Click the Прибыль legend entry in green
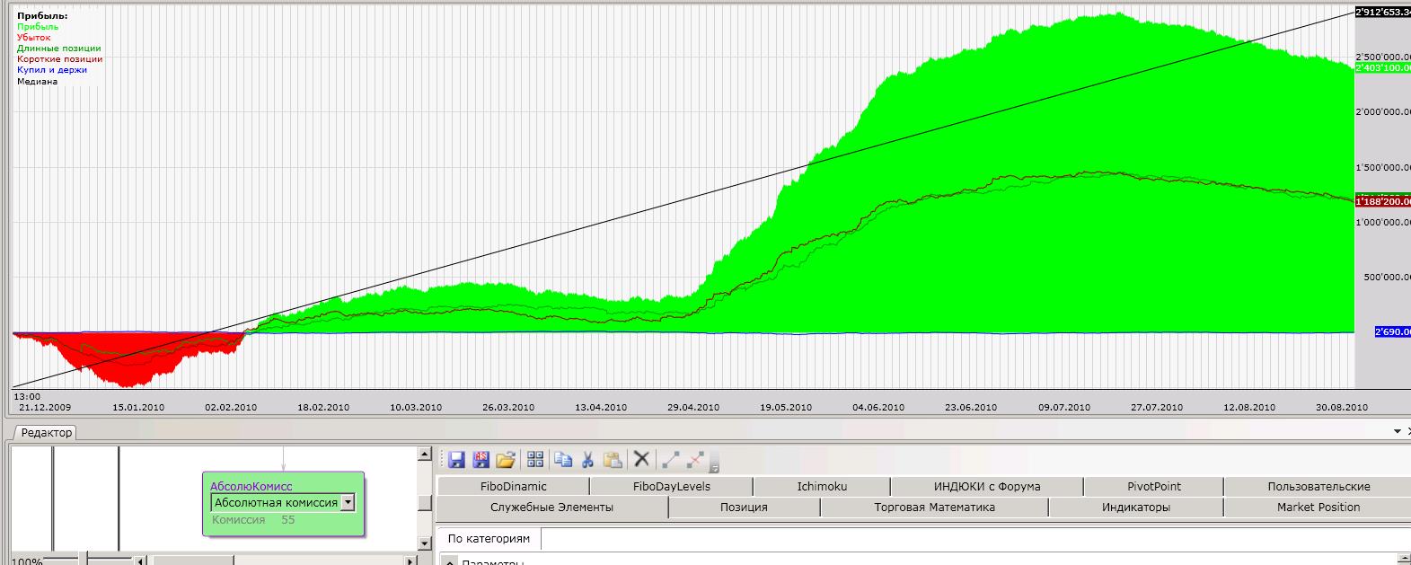 [38, 27]
